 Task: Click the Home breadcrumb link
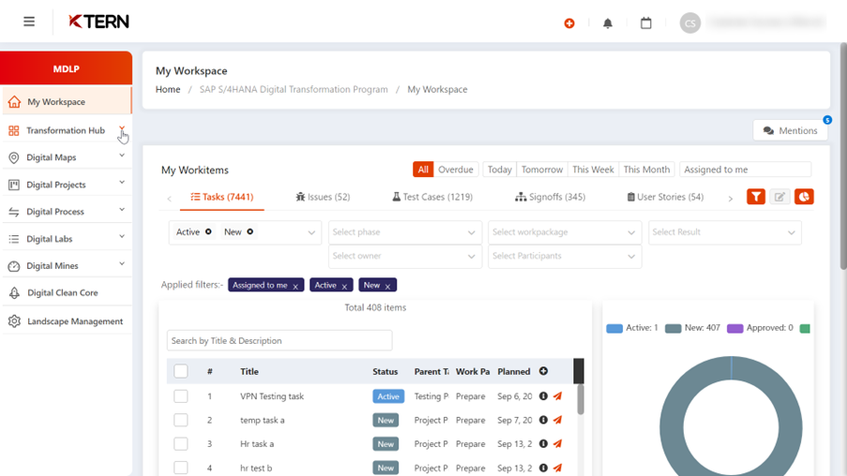[x=168, y=90]
